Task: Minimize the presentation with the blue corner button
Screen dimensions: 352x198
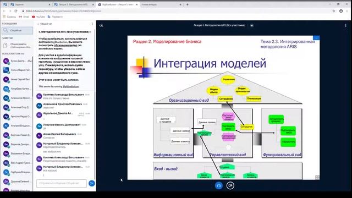Action: tap(316, 38)
